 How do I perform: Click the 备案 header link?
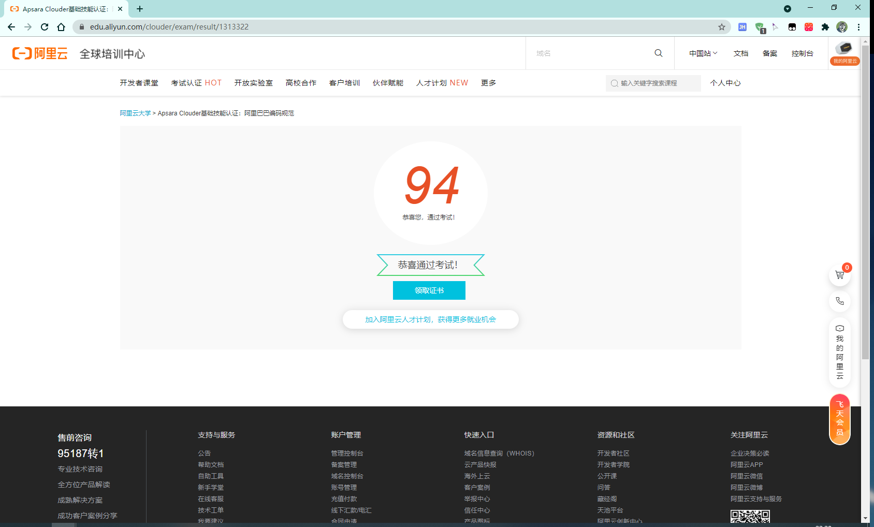770,53
